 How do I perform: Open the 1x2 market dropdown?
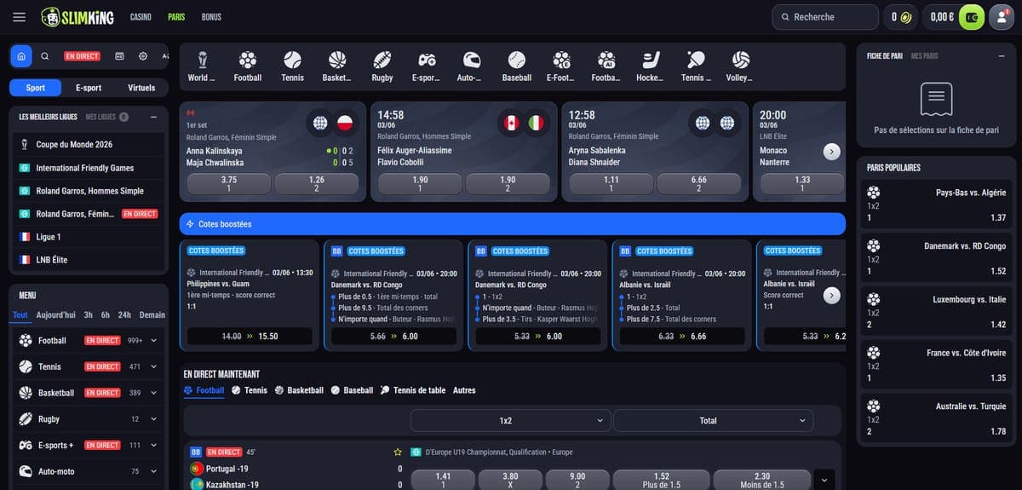511,420
